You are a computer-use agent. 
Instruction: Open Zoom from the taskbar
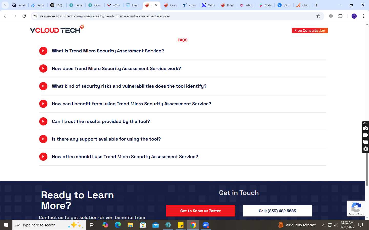coord(206,225)
